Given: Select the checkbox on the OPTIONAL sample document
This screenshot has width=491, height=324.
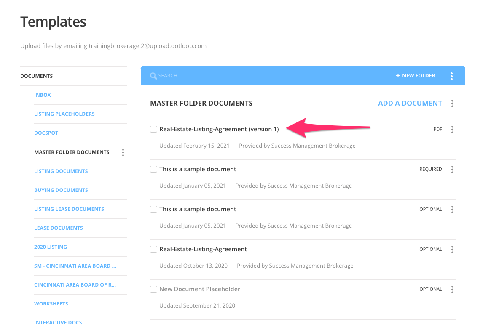Looking at the screenshot, I should (x=153, y=209).
